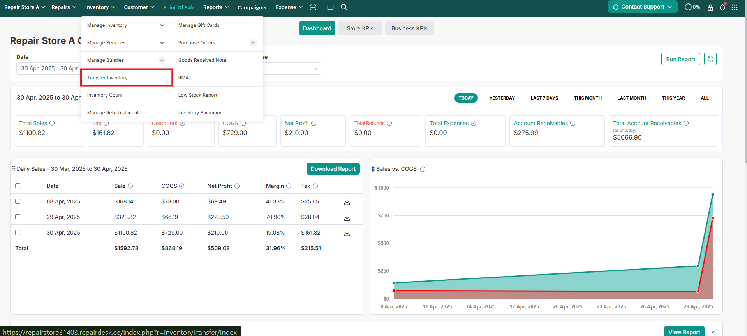Click the Run Report button
This screenshot has height=336, width=747.
pyautogui.click(x=680, y=59)
